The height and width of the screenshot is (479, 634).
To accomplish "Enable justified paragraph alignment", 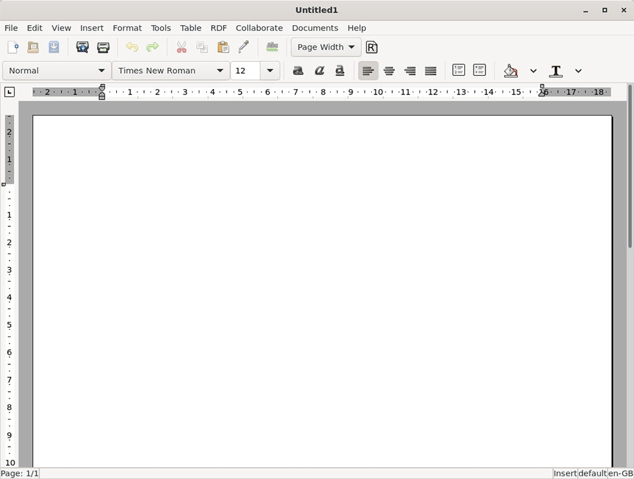I will click(431, 71).
